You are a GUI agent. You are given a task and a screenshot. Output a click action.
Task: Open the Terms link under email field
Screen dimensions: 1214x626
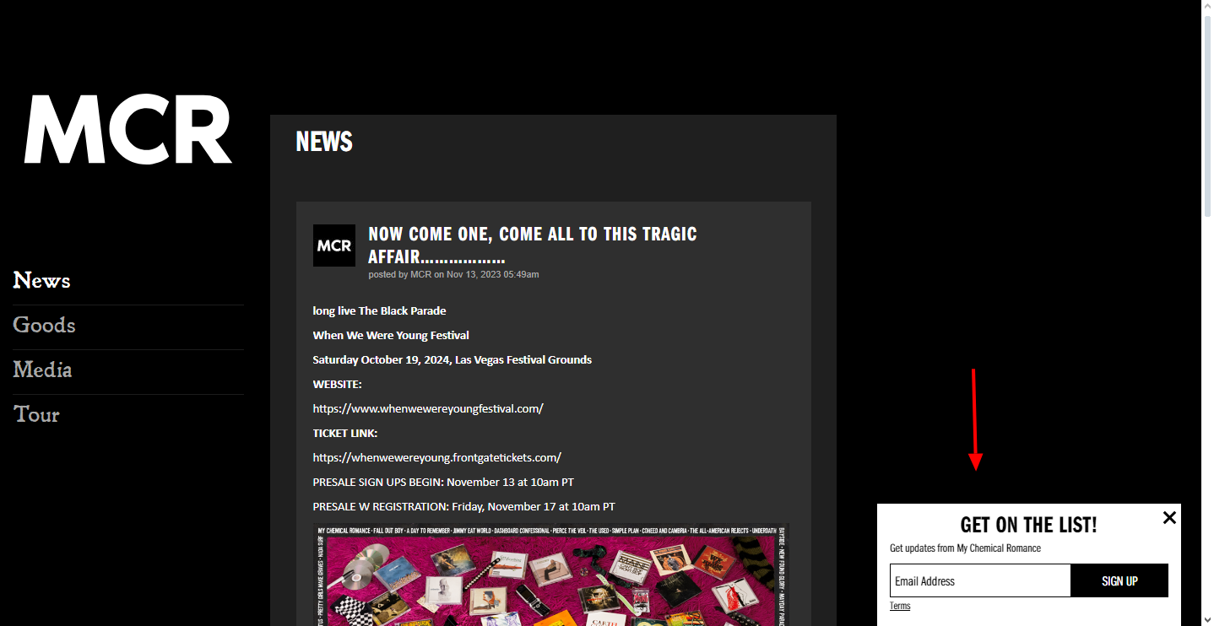click(x=900, y=606)
